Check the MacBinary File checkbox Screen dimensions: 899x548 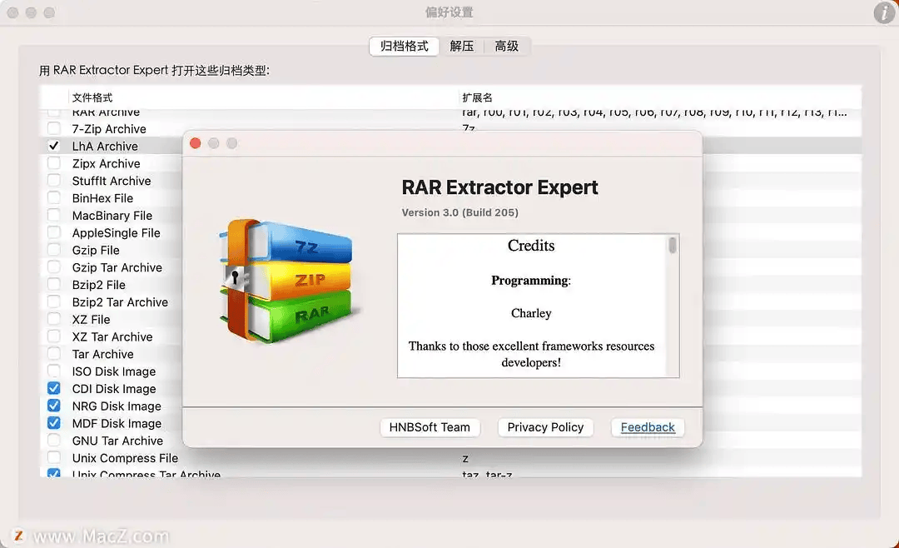(x=54, y=215)
